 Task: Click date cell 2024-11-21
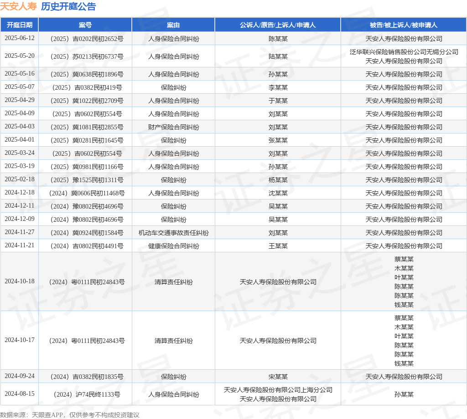click(20, 245)
